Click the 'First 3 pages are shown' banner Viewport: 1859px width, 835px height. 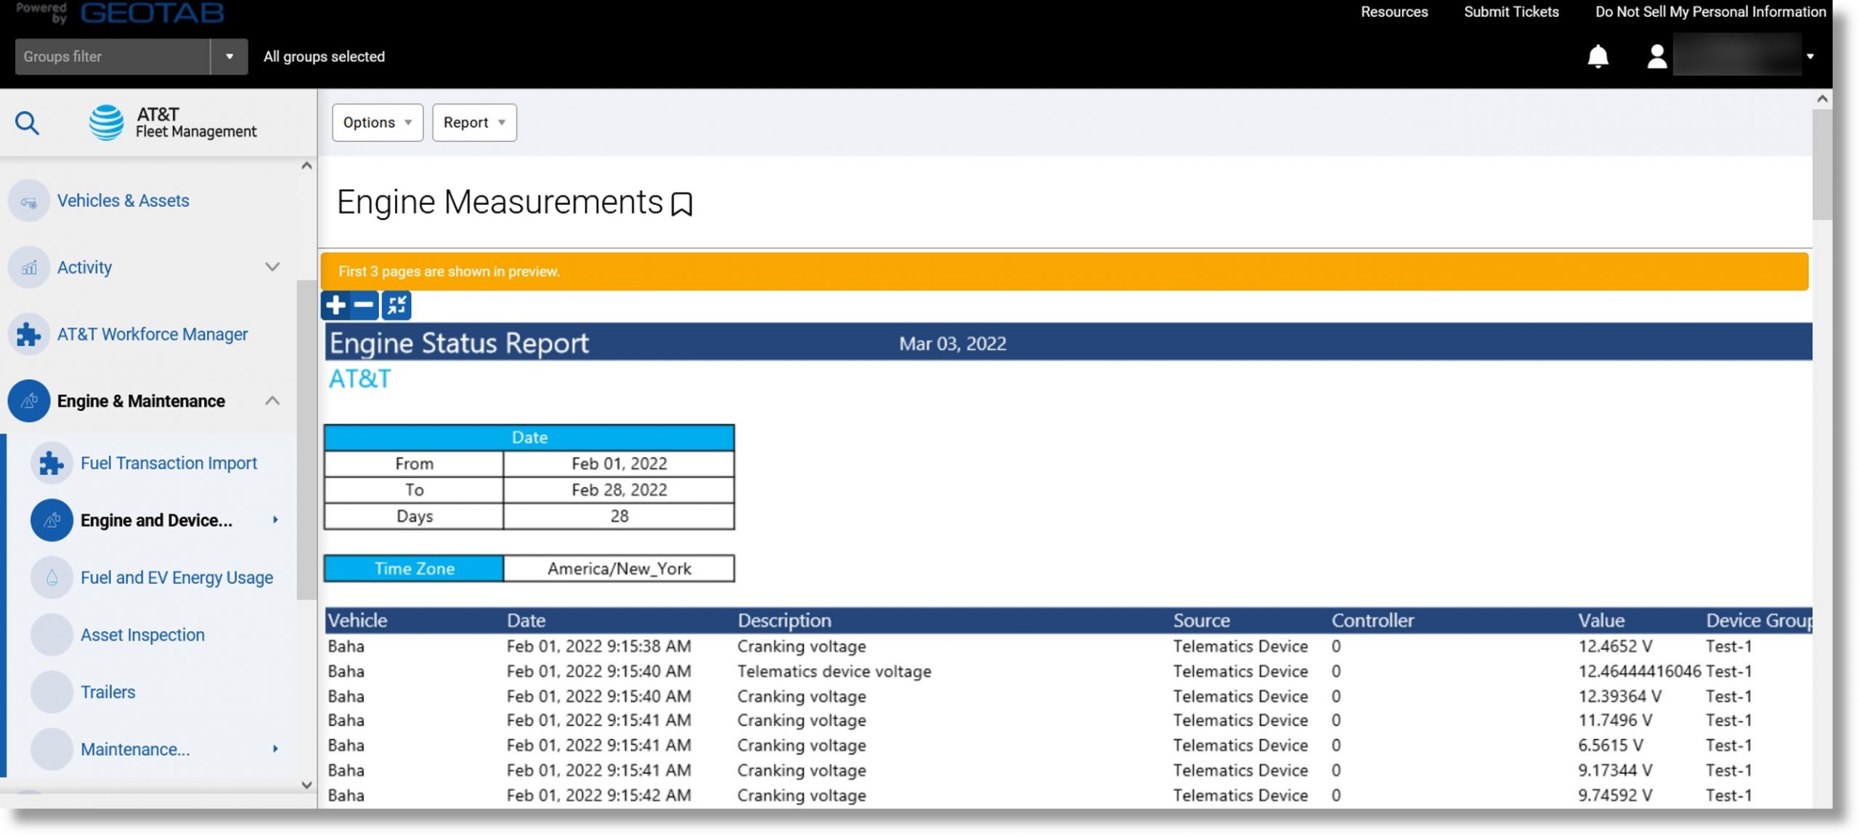click(x=1065, y=272)
